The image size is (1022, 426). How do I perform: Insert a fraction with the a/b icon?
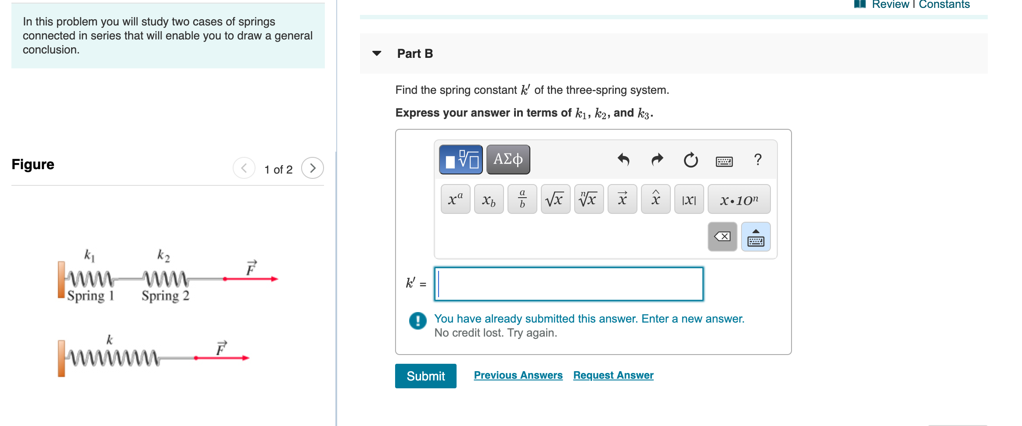pos(522,199)
